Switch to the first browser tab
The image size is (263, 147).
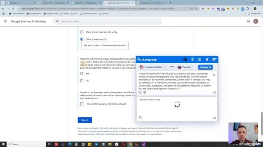click(x=21, y=3)
